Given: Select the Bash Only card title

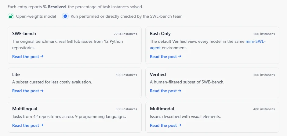Looking at the screenshot, I should click(x=160, y=34).
